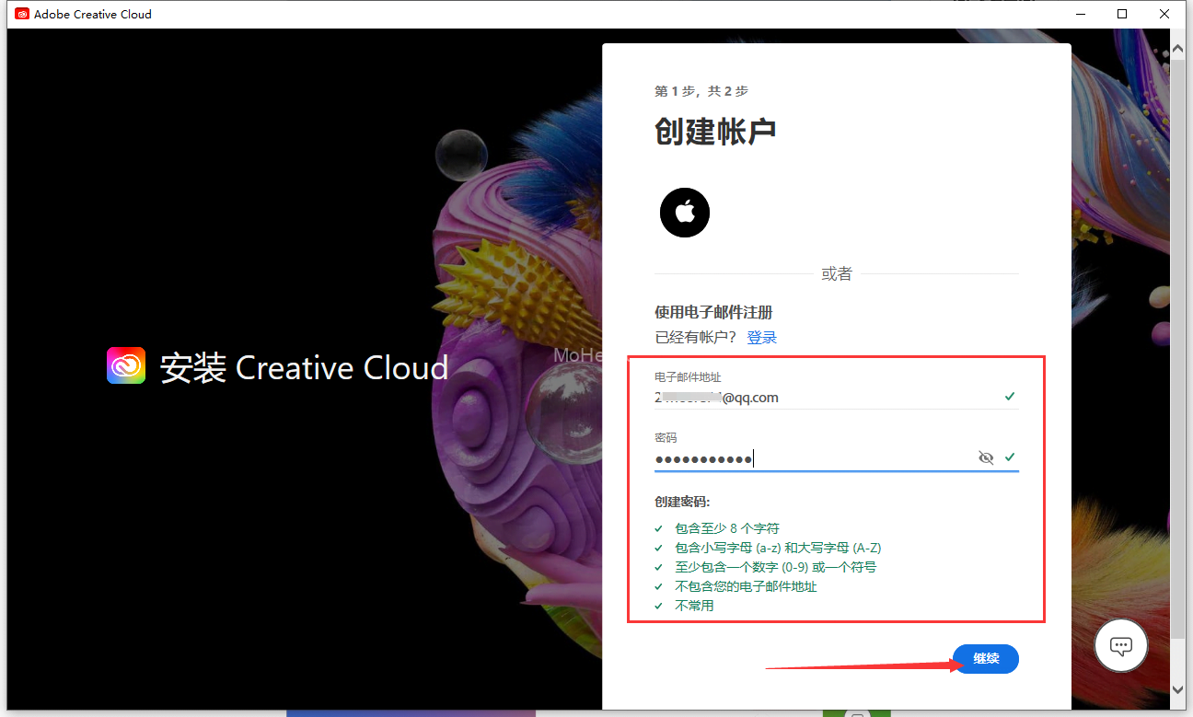Viewport: 1193px width, 717px height.
Task: Maximize the Adobe Creative Cloud window
Action: (1122, 14)
